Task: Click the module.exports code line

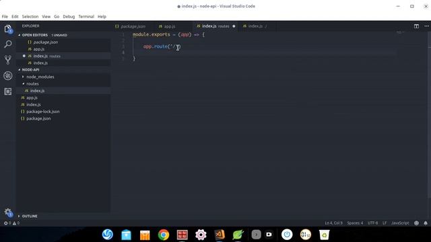Action: [168, 35]
